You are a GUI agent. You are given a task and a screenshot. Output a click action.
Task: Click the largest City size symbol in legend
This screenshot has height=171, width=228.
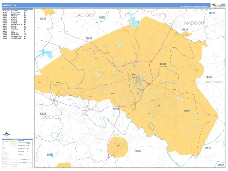(x=28, y=142)
